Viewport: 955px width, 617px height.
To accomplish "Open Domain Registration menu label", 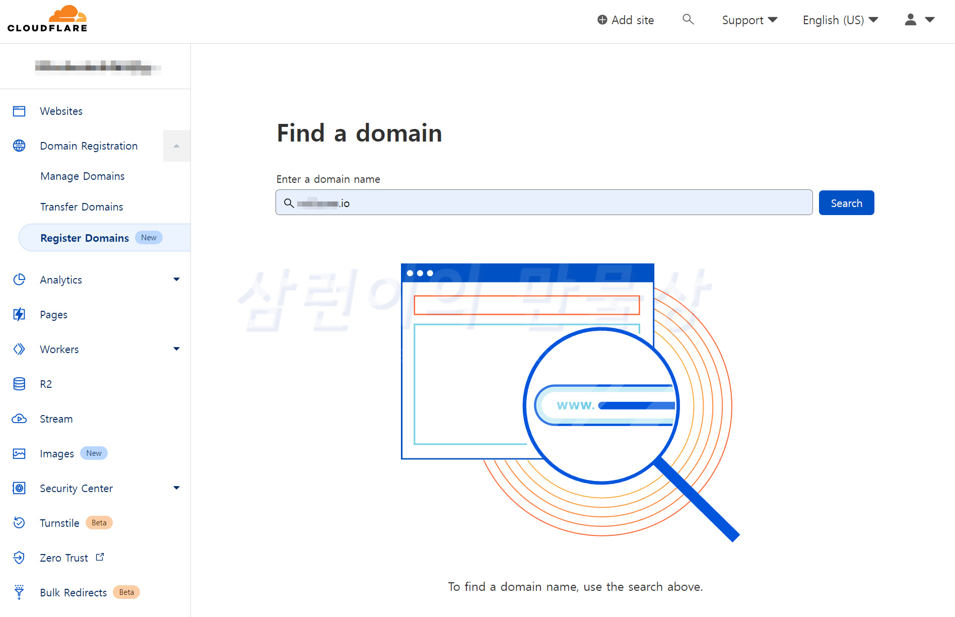I will 89,146.
